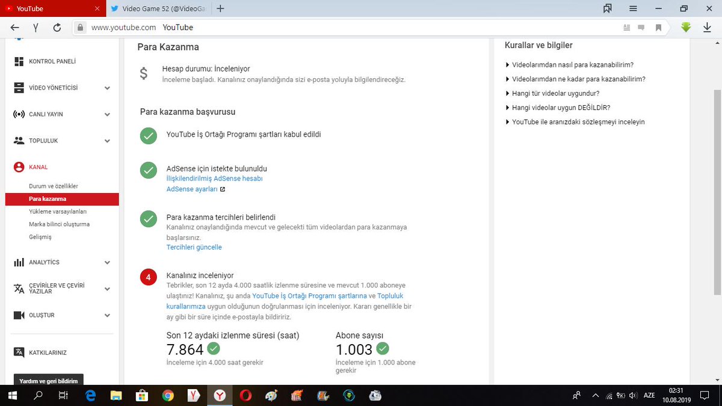Open the browser hamburger menu
The height and width of the screenshot is (406, 722).
(633, 8)
